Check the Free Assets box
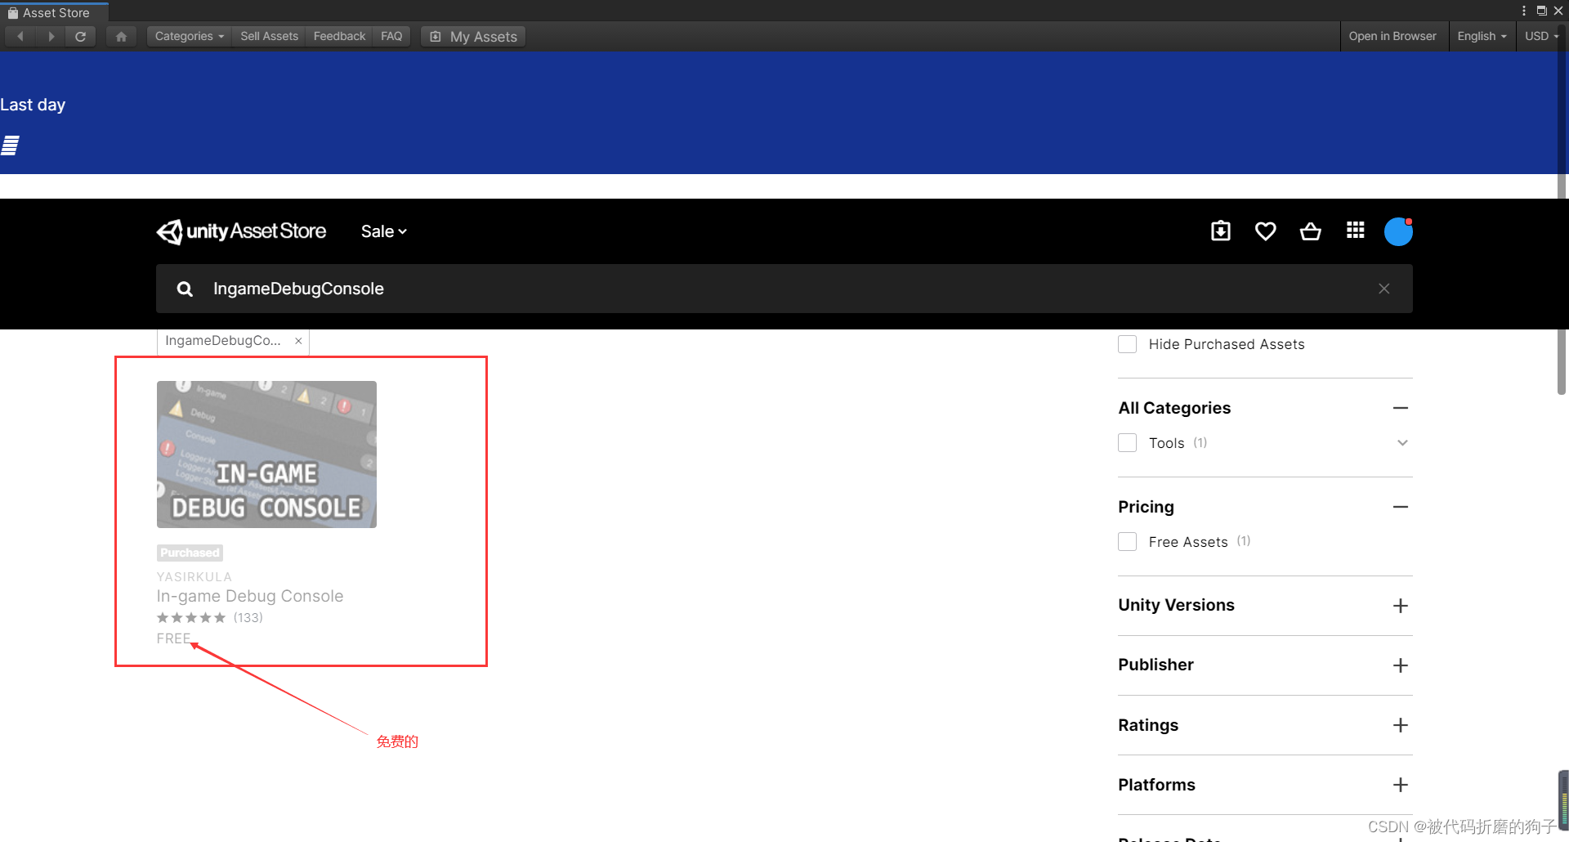This screenshot has height=842, width=1569. [1127, 542]
